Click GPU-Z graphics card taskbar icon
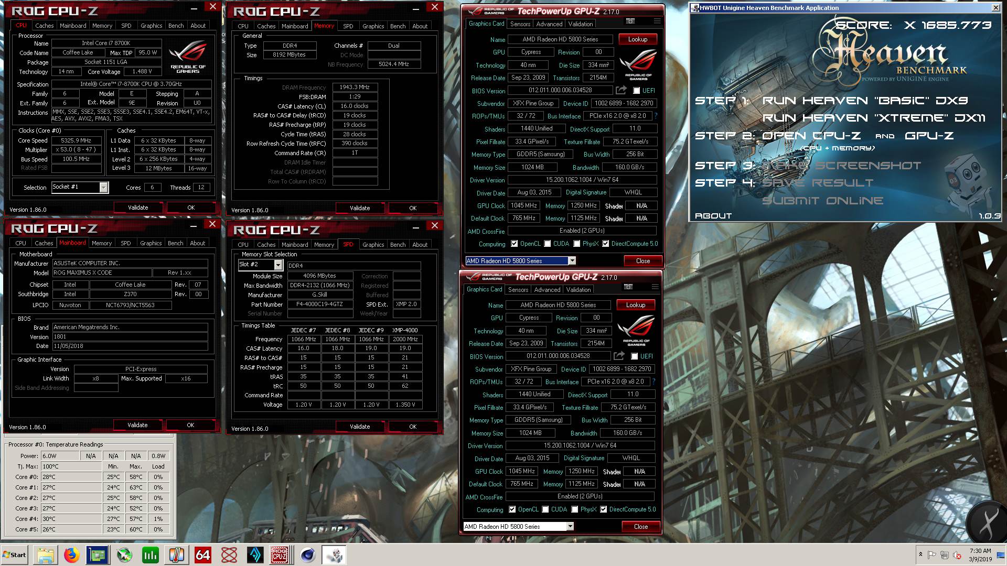 tap(98, 555)
